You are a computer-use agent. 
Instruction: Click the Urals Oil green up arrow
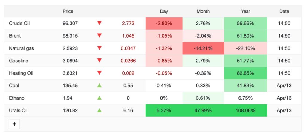pyautogui.click(x=100, y=110)
